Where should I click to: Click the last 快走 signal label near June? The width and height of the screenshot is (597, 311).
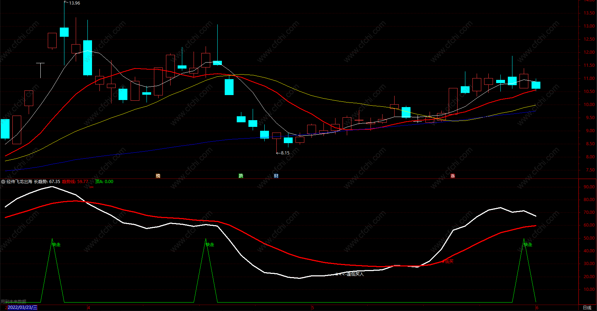[x=528, y=245]
